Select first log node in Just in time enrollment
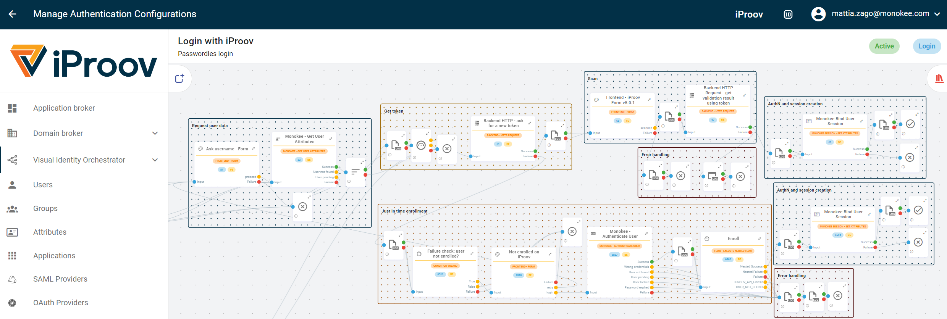Image resolution: width=947 pixels, height=319 pixels. coord(393,244)
